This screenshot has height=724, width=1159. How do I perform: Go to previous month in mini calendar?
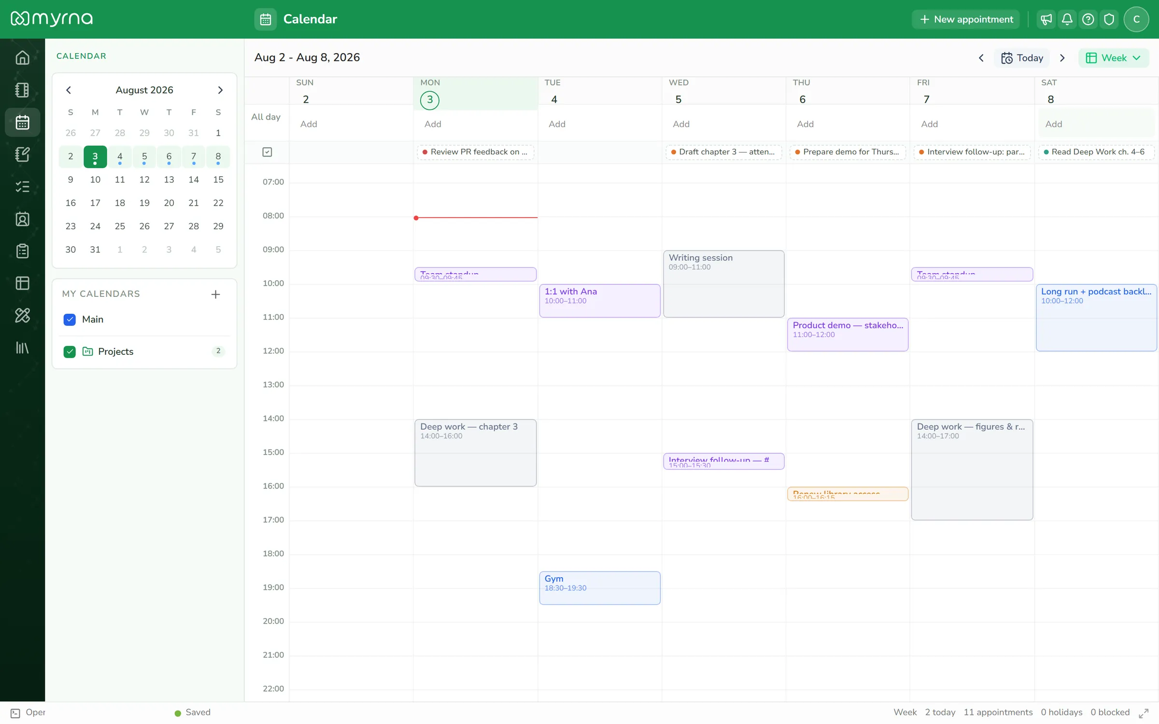69,90
